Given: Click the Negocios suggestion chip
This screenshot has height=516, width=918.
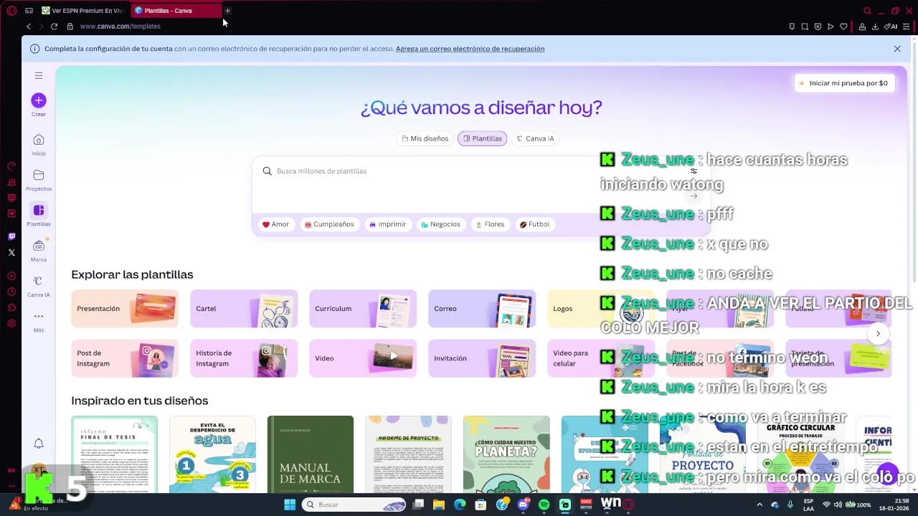Looking at the screenshot, I should coord(440,224).
